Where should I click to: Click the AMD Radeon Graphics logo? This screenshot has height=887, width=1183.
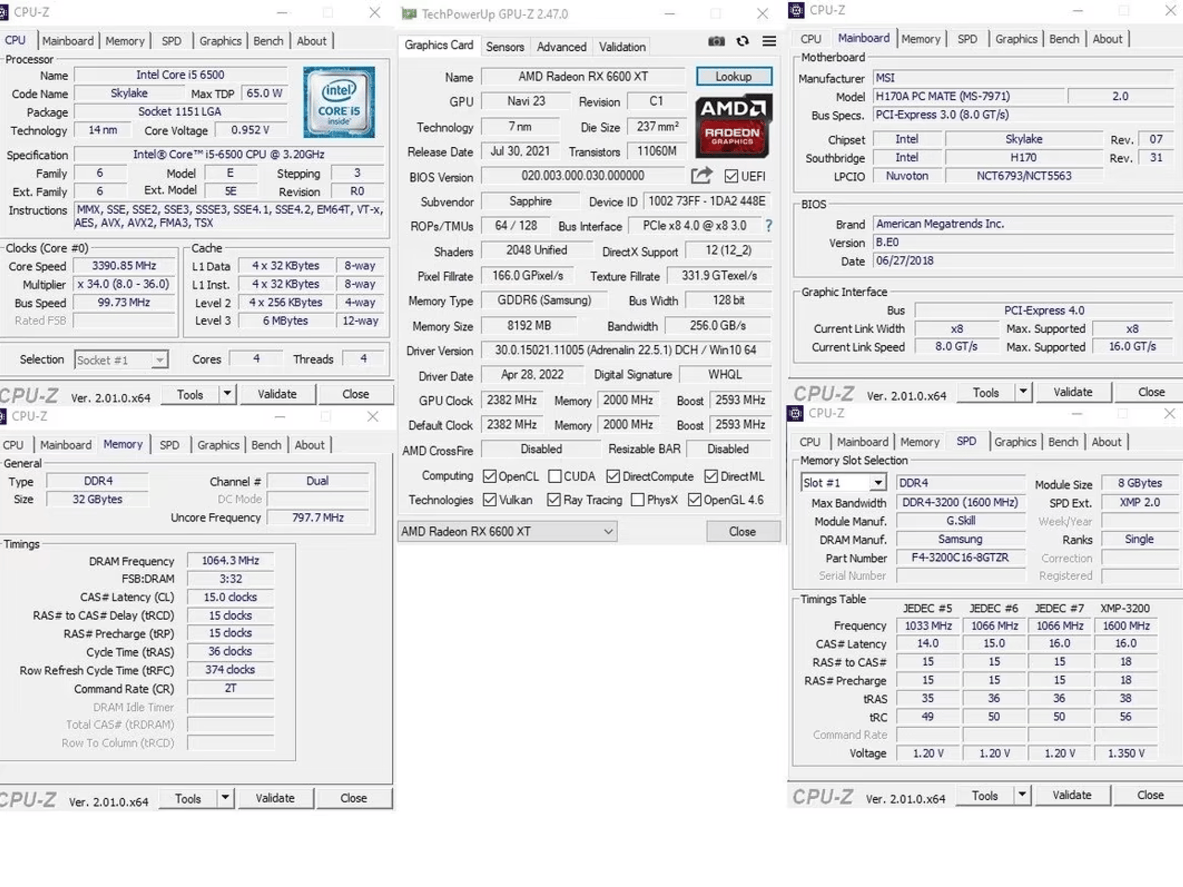(734, 126)
